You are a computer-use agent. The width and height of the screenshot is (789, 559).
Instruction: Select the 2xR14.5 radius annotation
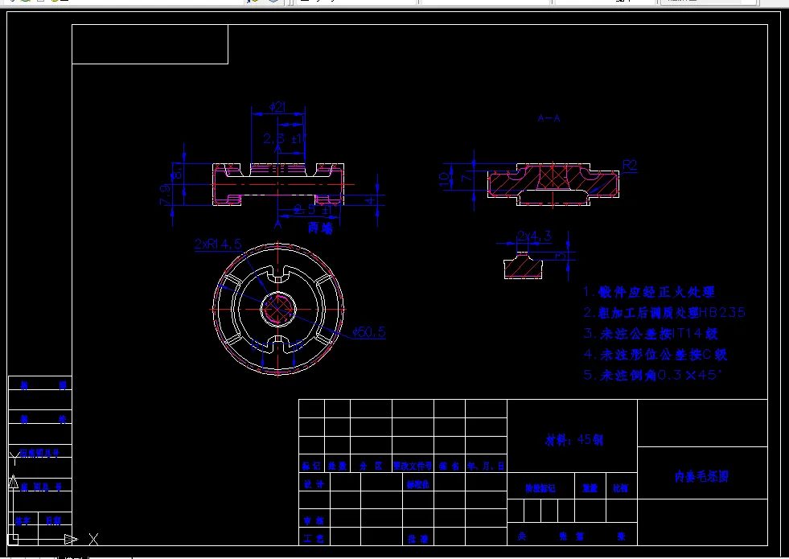point(218,244)
